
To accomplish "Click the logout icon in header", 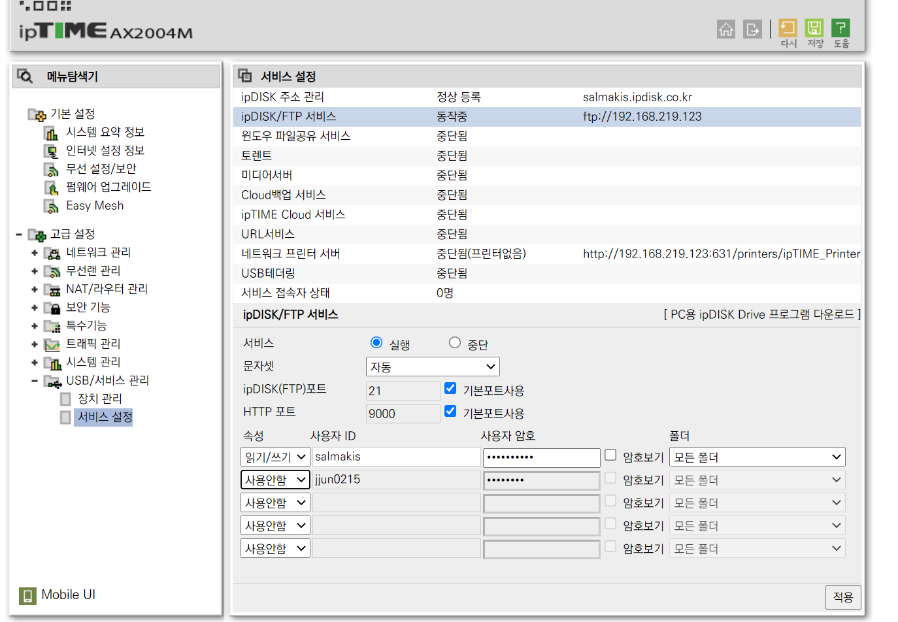I will click(x=752, y=29).
